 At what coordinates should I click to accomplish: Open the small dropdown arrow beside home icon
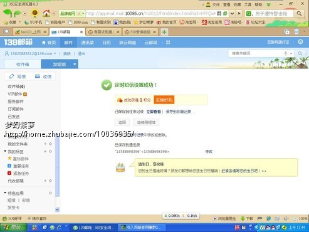click(54, 13)
